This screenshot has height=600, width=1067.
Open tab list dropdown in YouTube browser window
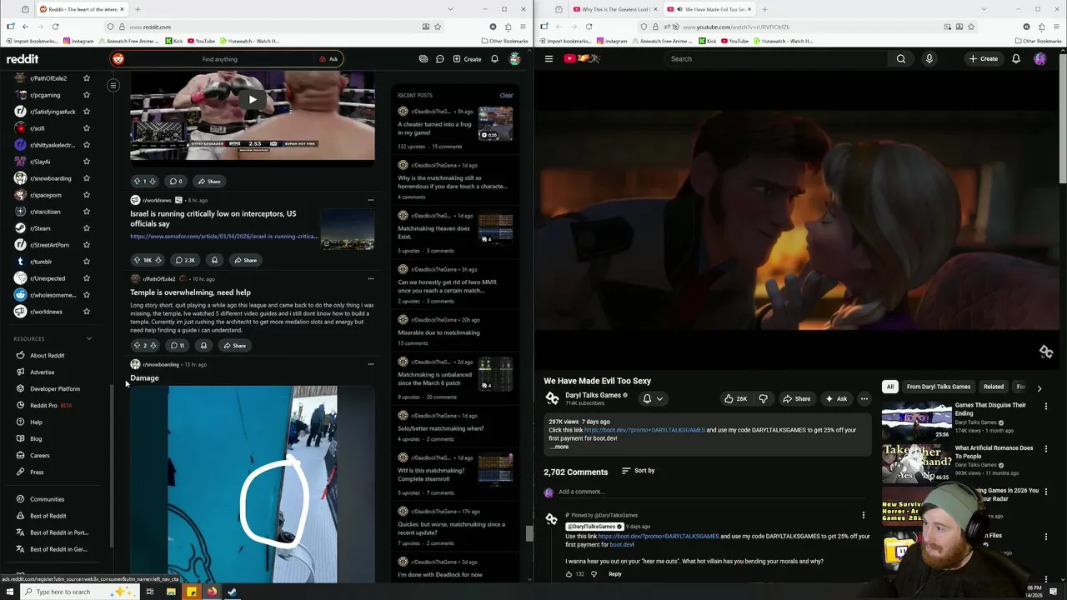coord(984,9)
